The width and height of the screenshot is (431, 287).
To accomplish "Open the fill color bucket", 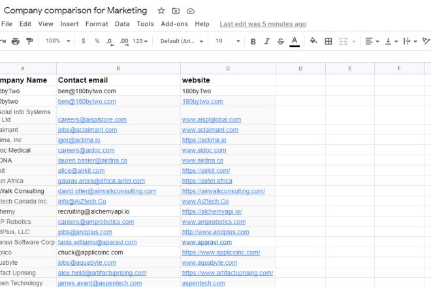I will [x=313, y=41].
